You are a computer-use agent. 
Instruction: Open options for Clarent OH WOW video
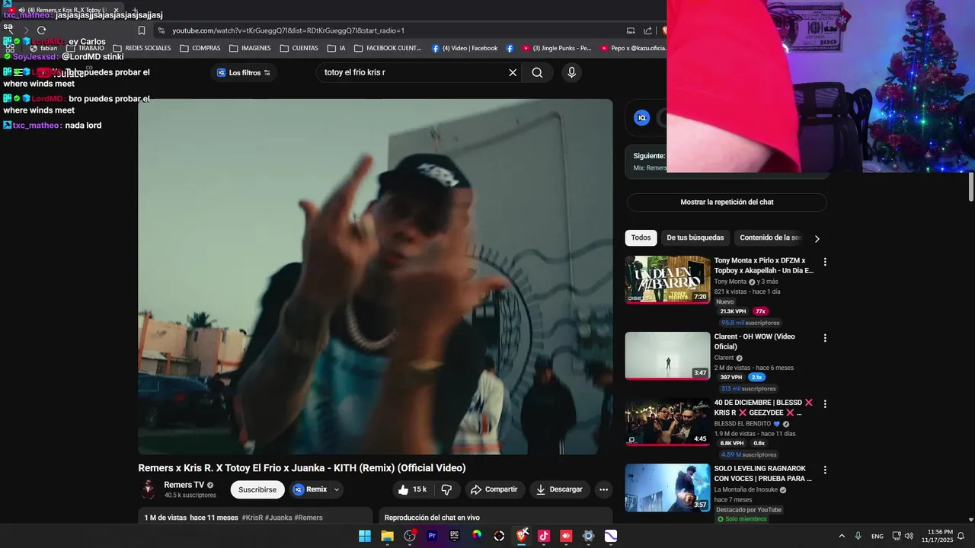824,338
